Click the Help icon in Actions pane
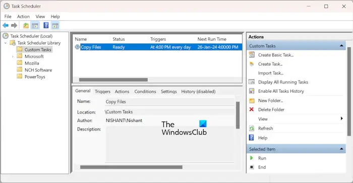 (x=252, y=138)
